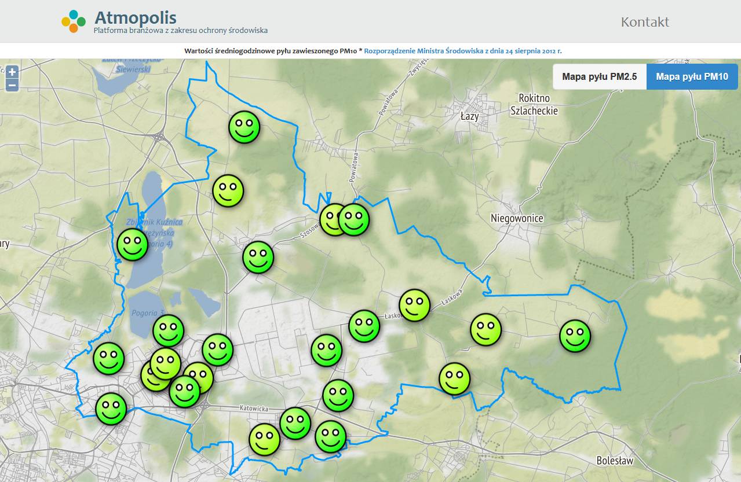This screenshot has height=482, width=741.
Task: Select the easternmost smiley sensor marker
Action: click(575, 336)
